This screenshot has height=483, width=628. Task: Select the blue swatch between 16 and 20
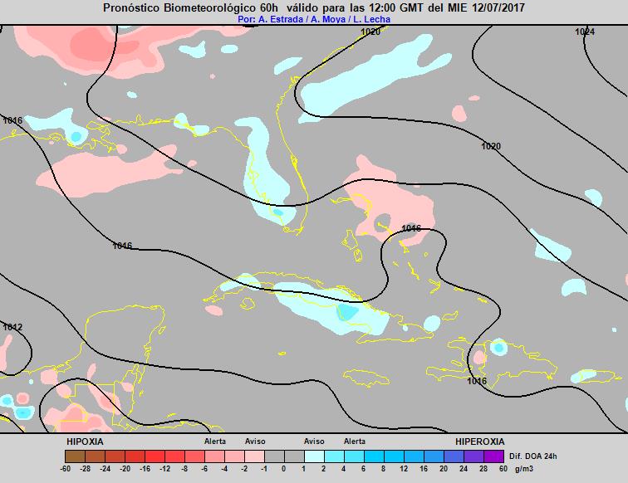pyautogui.click(x=434, y=456)
